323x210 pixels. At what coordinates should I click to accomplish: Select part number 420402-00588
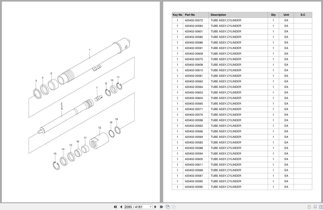(193, 148)
